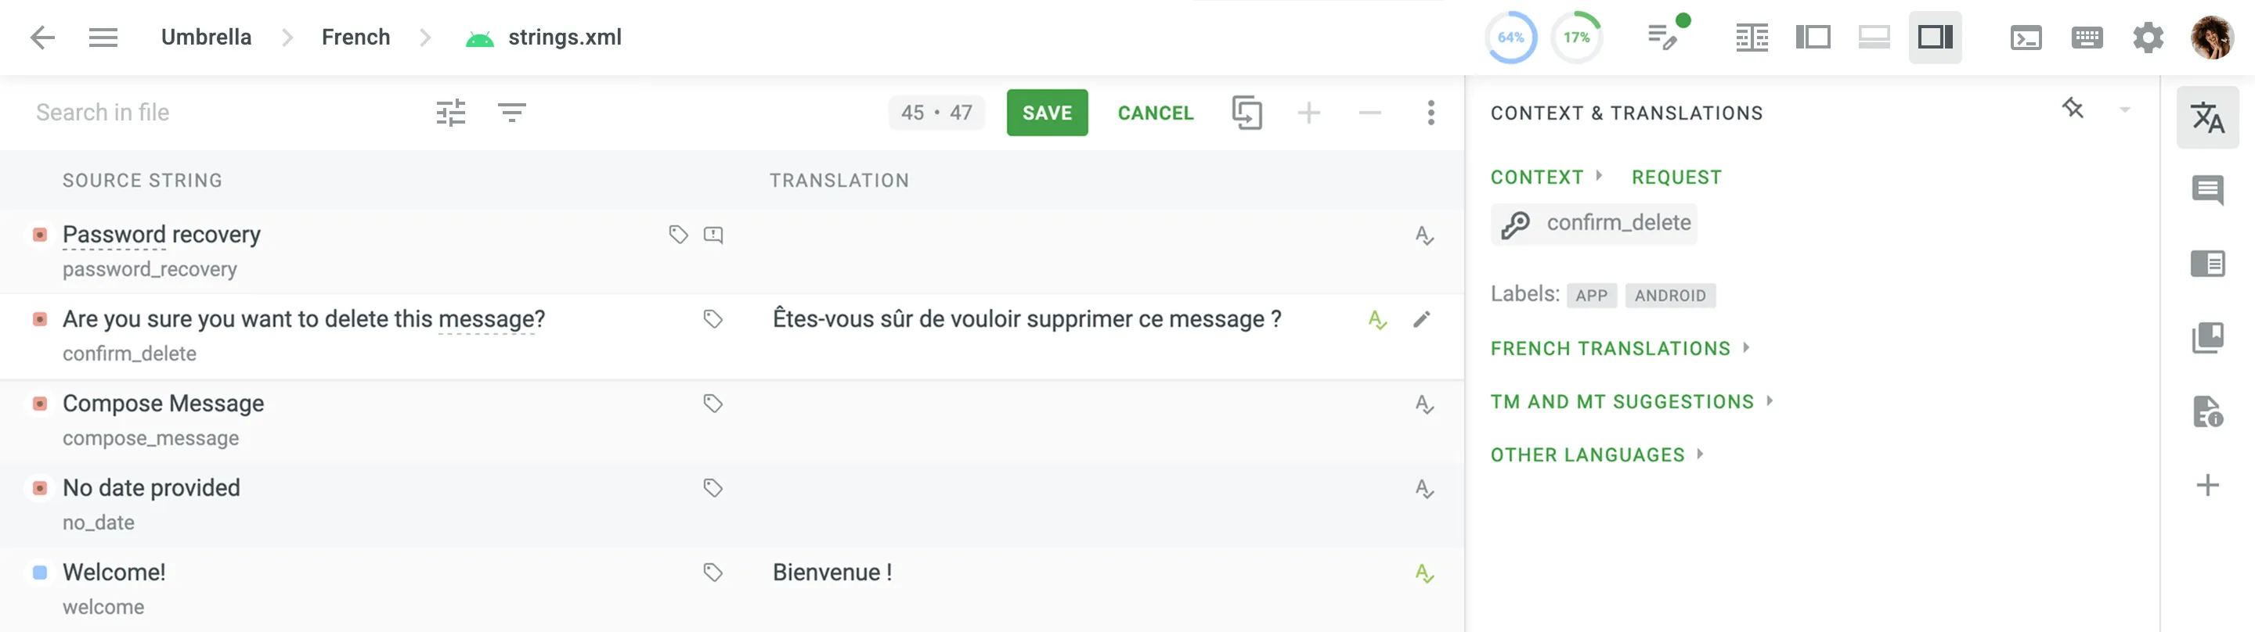The height and width of the screenshot is (632, 2255).
Task: Switch to the comfortable view layout icon
Action: [1874, 37]
